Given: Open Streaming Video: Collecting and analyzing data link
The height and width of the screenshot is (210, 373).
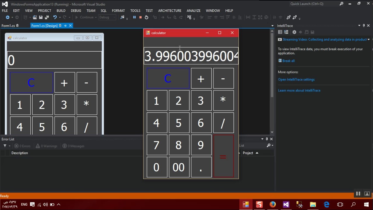Looking at the screenshot, I should (325, 40).
